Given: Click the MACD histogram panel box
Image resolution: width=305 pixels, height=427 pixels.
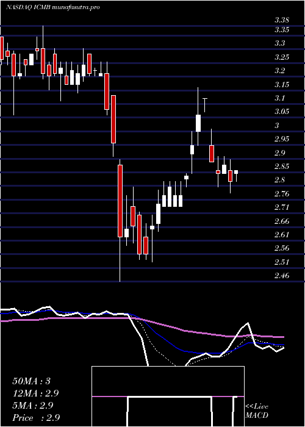Looking at the screenshot, I should (x=168, y=396).
